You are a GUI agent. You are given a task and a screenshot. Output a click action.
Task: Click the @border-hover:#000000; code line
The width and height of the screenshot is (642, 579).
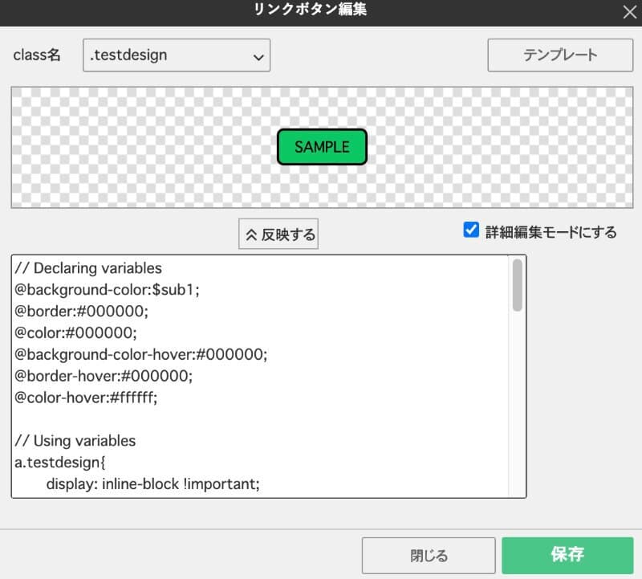(x=116, y=376)
